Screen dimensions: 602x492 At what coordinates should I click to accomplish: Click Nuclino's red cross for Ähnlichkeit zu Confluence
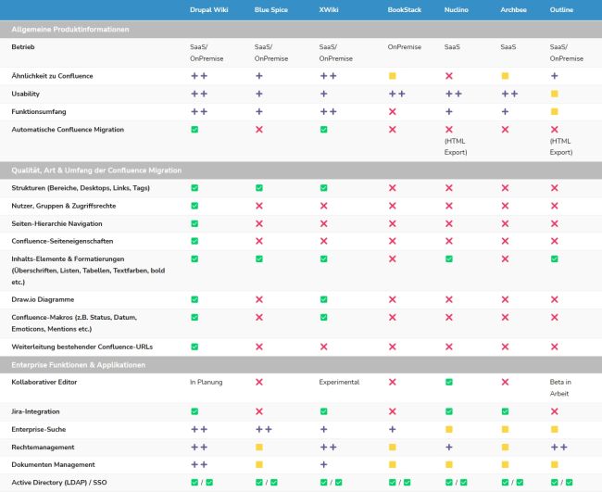tap(449, 76)
